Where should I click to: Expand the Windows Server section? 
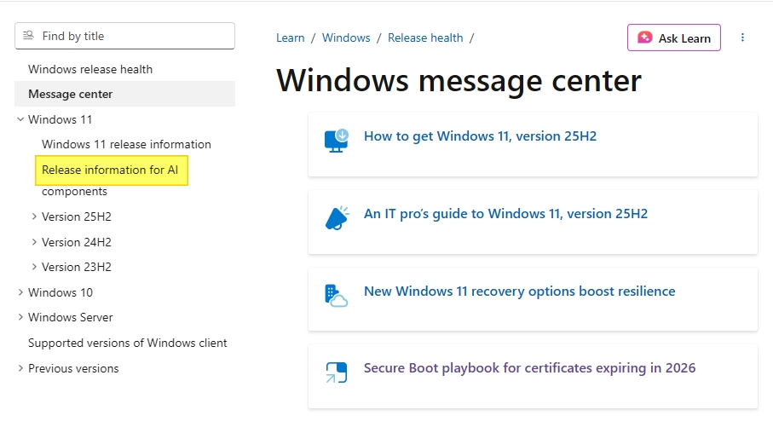tap(20, 317)
